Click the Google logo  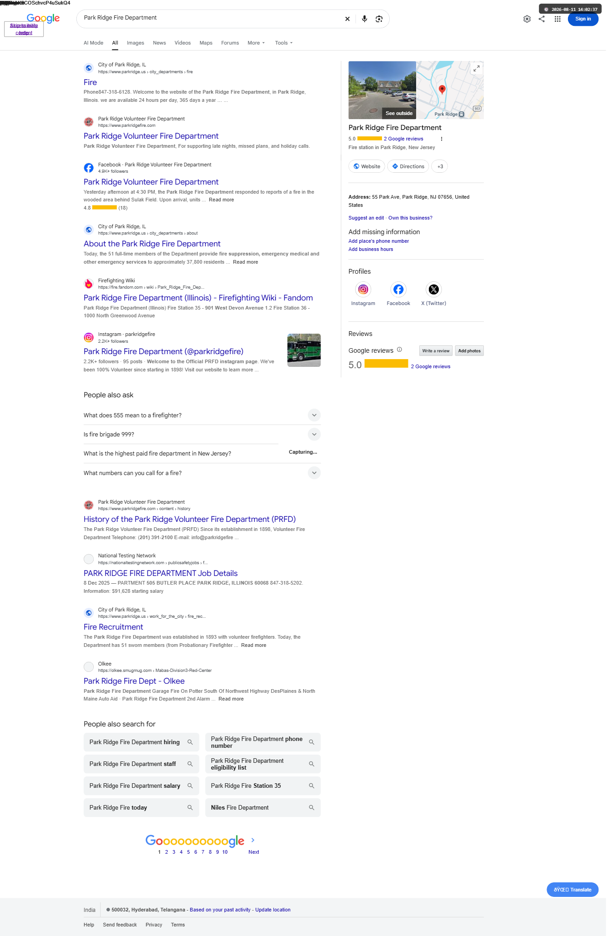pyautogui.click(x=43, y=18)
